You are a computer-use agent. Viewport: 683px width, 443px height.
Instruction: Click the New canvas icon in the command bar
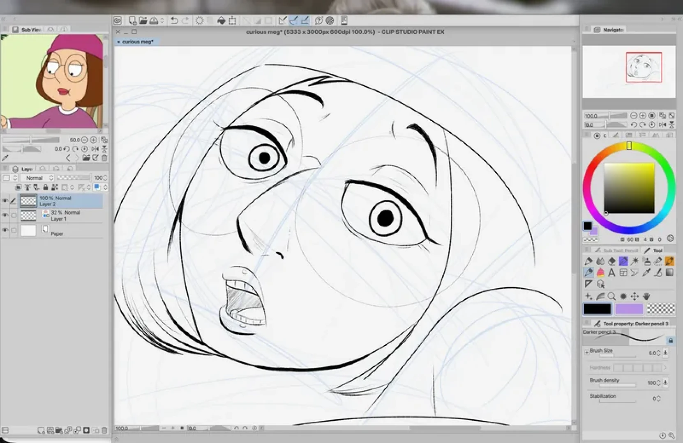132,21
